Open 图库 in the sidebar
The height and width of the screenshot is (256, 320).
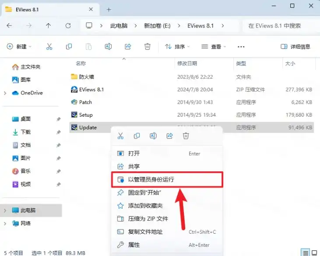tap(21, 80)
